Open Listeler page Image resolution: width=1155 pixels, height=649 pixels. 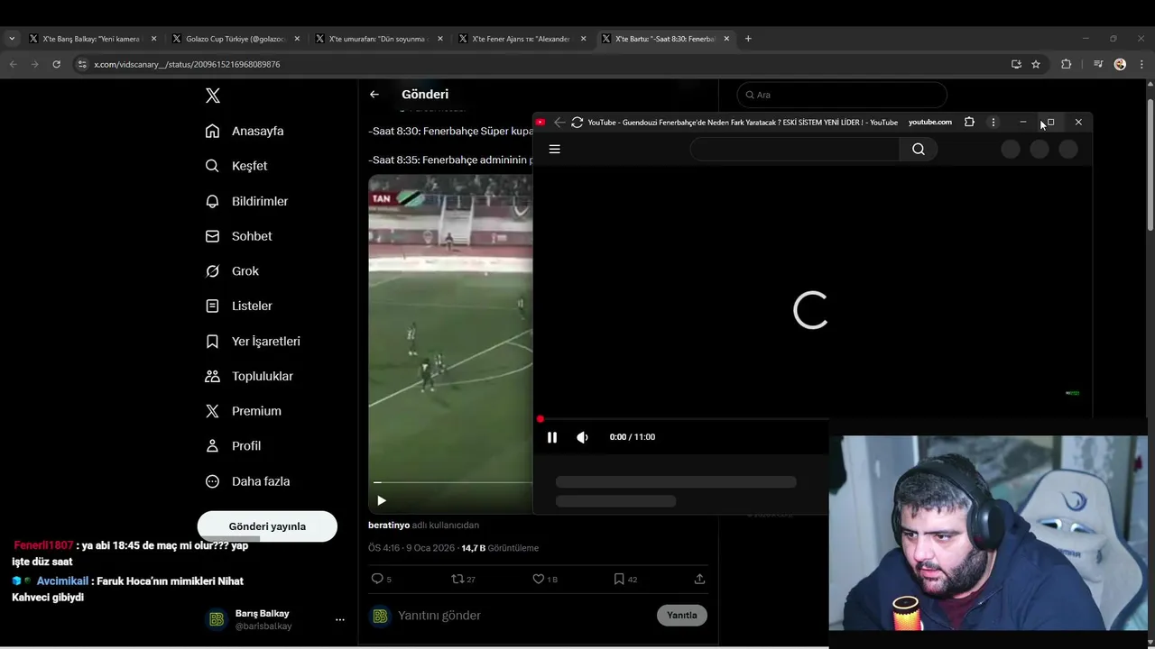238,306
